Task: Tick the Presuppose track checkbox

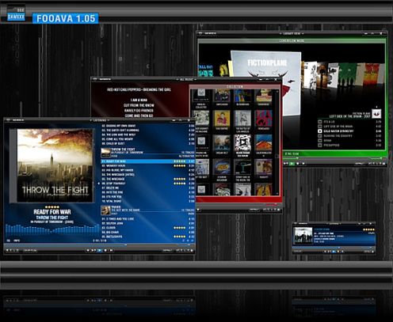Action: click(x=320, y=145)
